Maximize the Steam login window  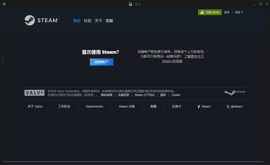(x=261, y=4)
